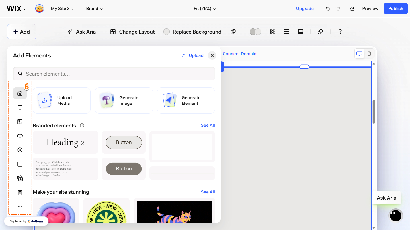410x230 pixels.
Task: Open the Button elements category
Action: (20, 136)
